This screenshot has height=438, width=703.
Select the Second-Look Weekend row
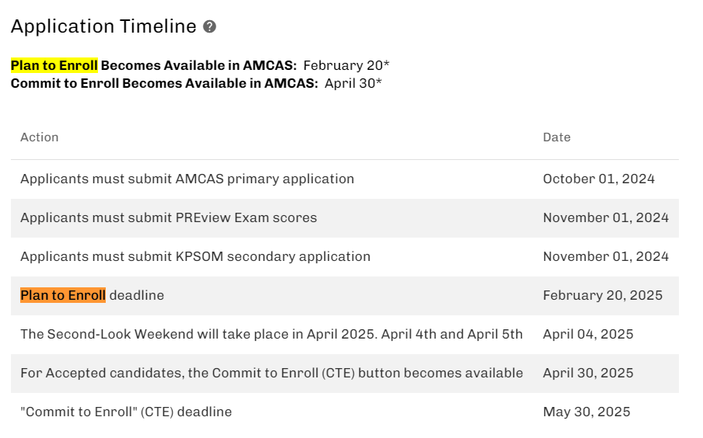click(345, 335)
